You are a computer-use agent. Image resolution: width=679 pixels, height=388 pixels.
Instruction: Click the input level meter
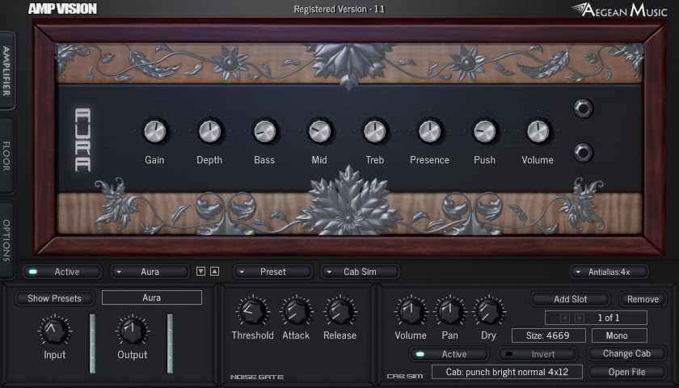coord(92,343)
